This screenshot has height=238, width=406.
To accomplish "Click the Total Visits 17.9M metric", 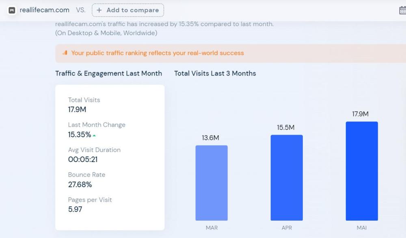I will click(x=77, y=109).
